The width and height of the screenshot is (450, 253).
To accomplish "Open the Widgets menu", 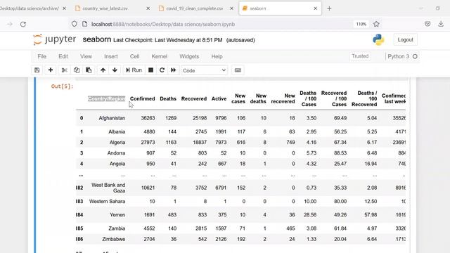I will (x=189, y=56).
